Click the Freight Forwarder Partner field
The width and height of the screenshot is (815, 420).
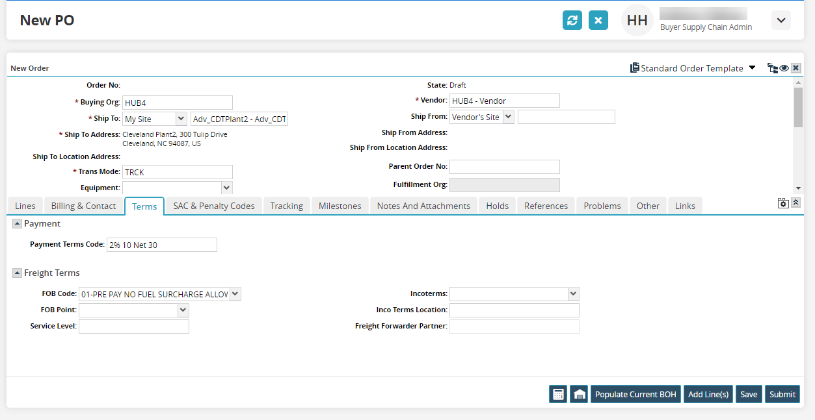click(x=514, y=327)
